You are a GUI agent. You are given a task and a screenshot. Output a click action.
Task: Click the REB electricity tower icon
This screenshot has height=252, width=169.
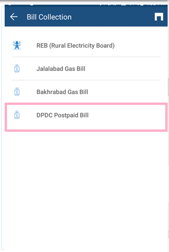(17, 45)
